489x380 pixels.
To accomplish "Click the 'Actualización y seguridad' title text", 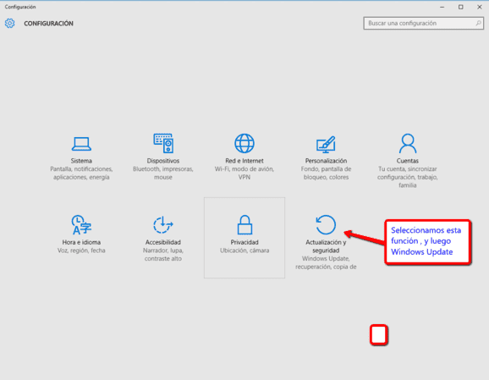I will tap(326, 246).
